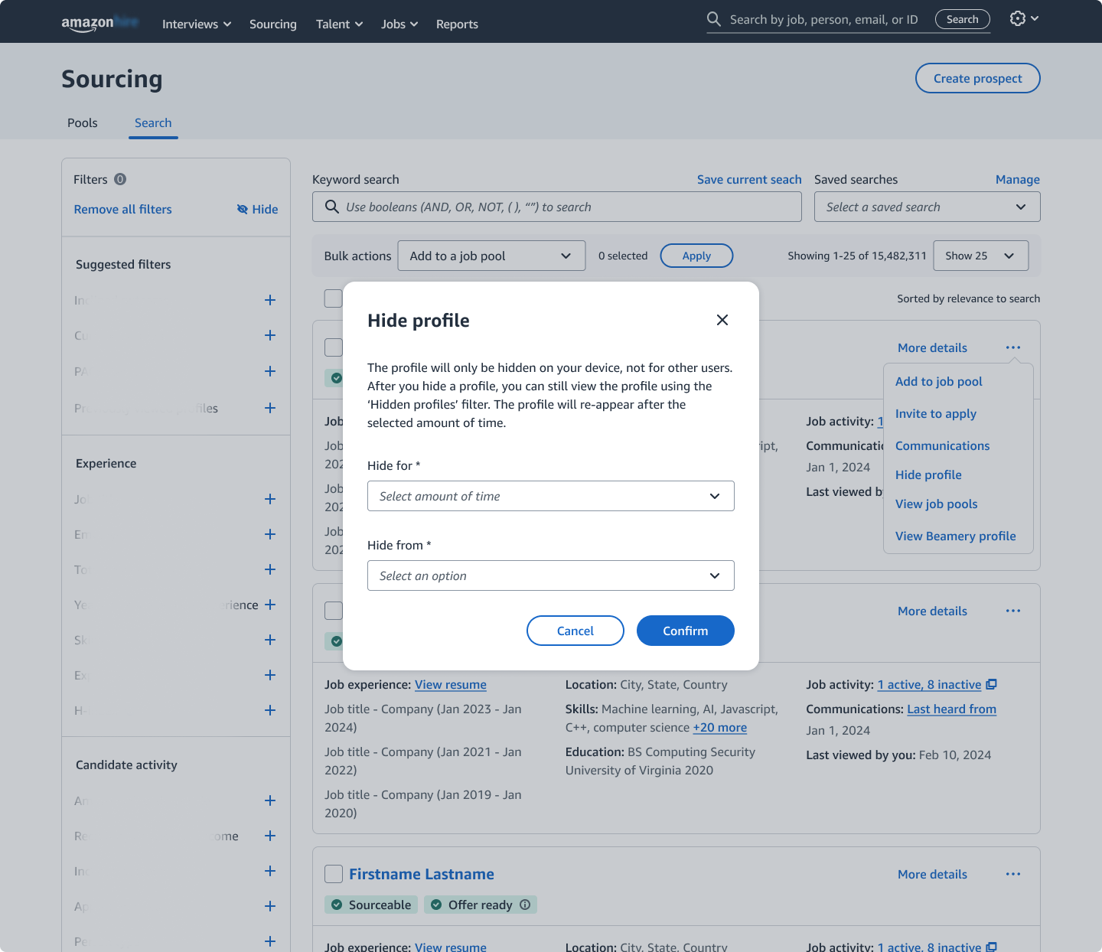Expand the Jobs navigation menu
1102x952 pixels.
[399, 24]
